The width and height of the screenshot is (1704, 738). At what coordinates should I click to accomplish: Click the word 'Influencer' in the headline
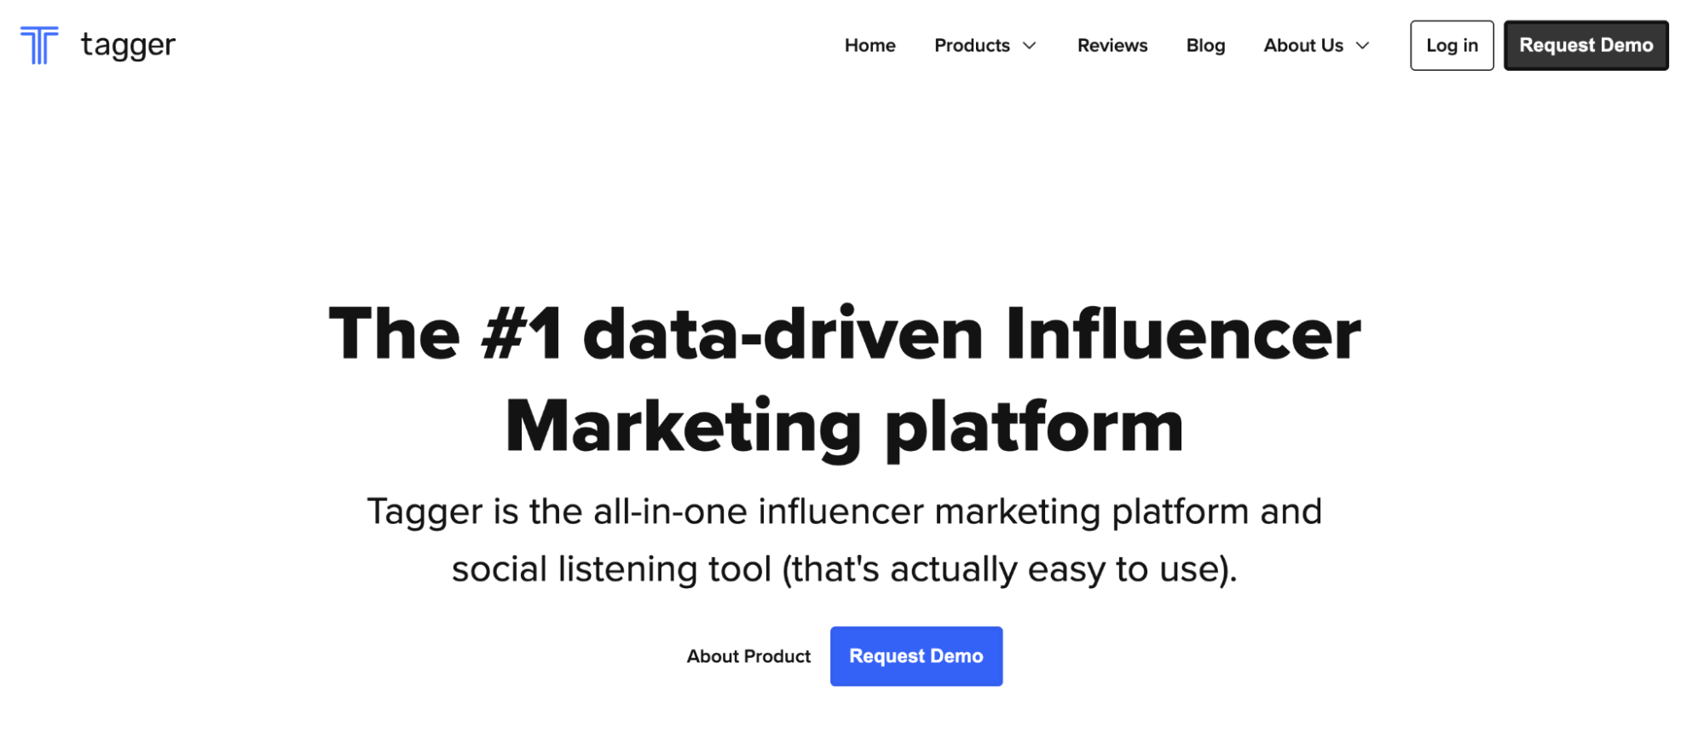(1183, 334)
